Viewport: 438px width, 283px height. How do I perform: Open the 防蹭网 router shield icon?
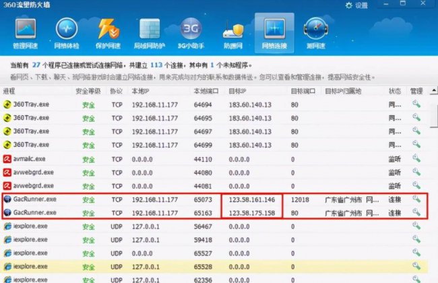point(233,33)
